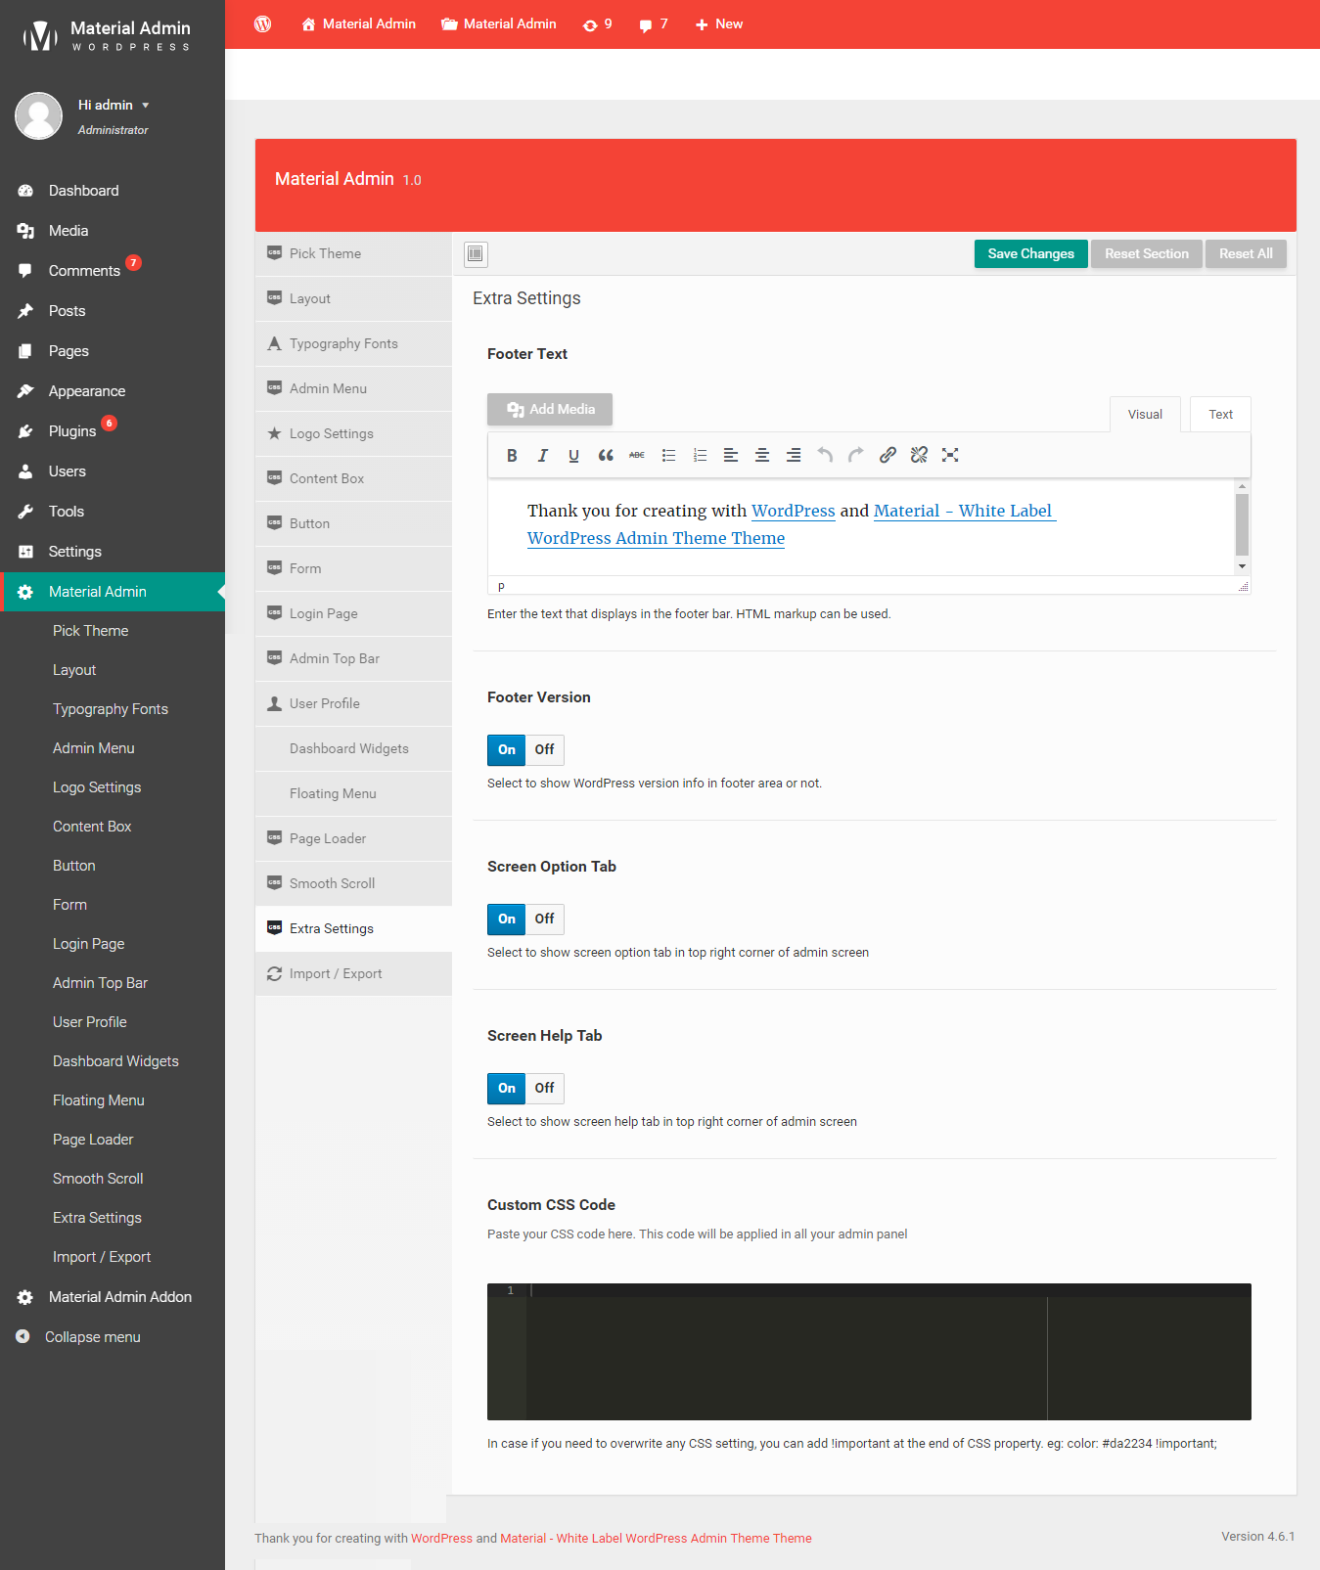Viewport: 1320px width, 1570px height.
Task: Click the WordPress logo in top bar
Action: 262,23
